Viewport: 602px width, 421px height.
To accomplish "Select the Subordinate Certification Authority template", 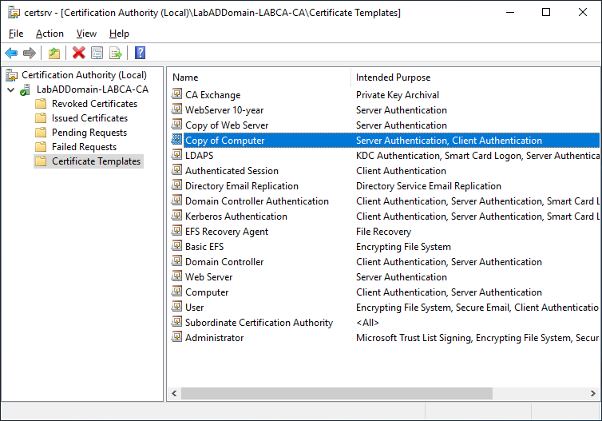I will [x=259, y=323].
